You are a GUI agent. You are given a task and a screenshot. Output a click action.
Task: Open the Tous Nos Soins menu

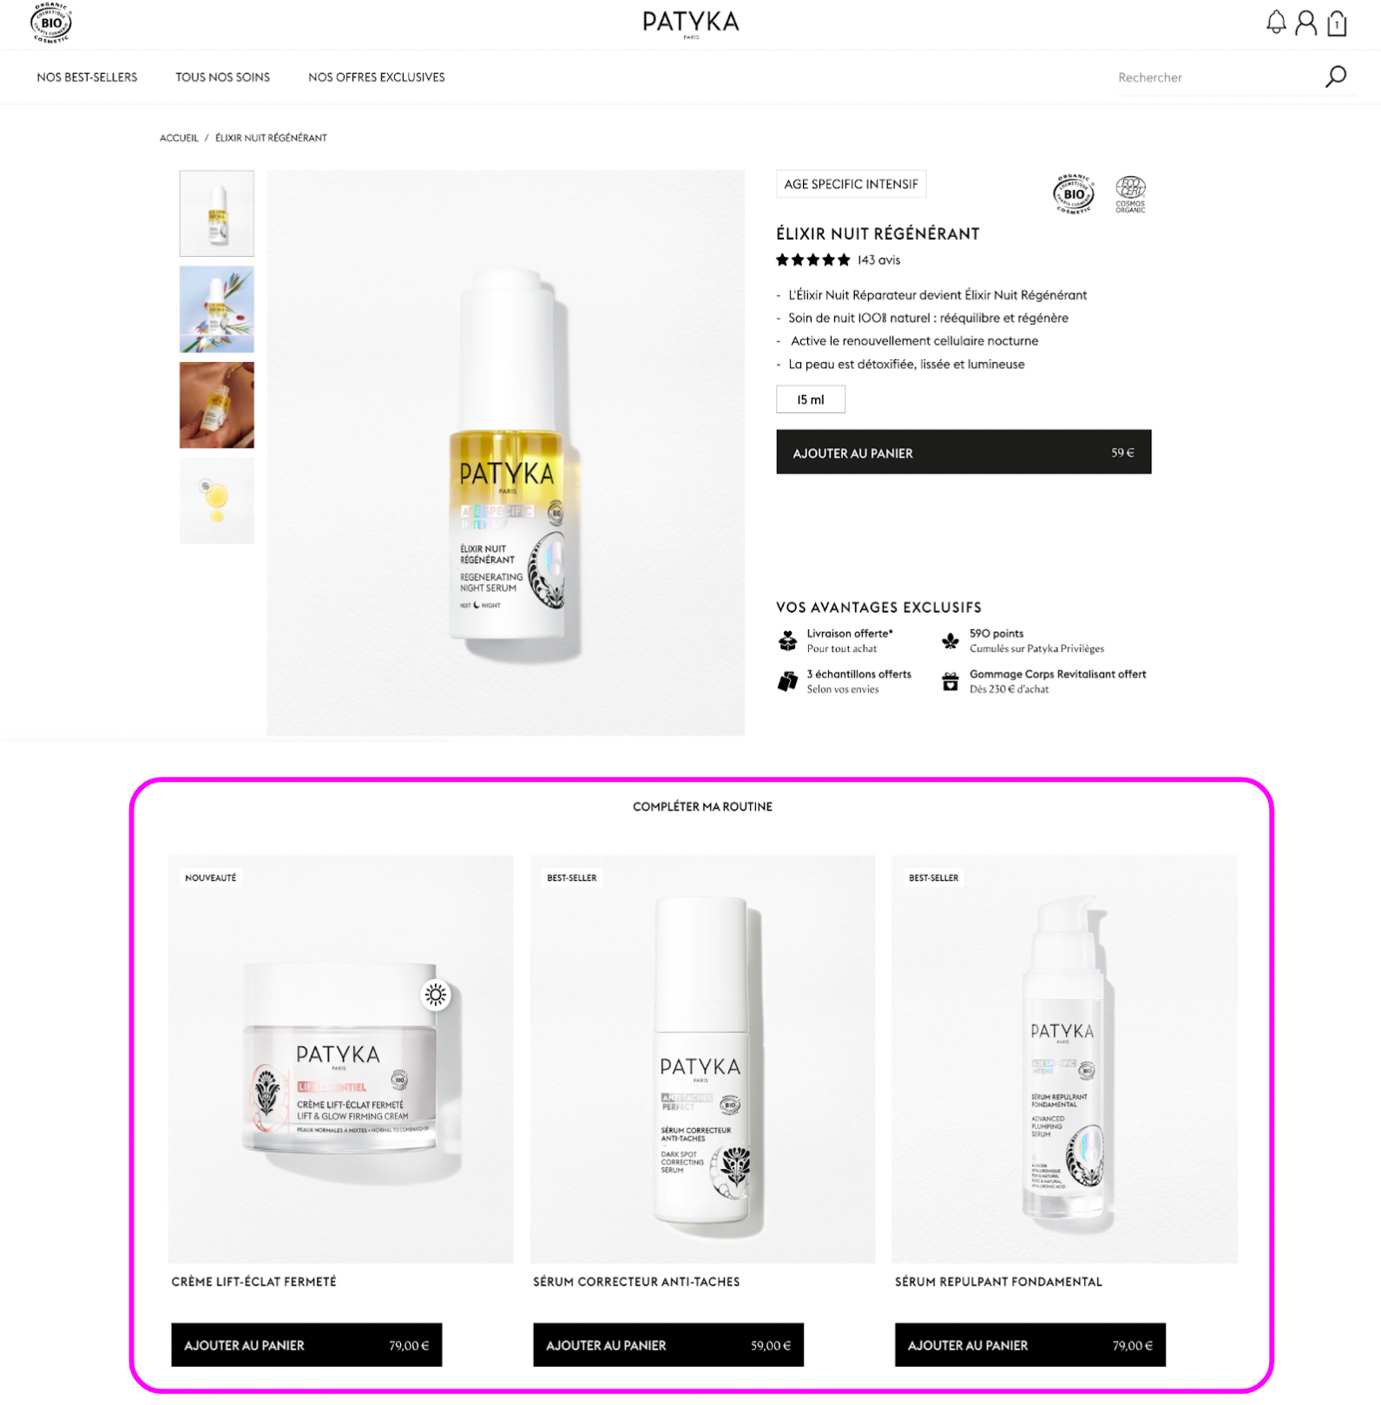[x=222, y=77]
